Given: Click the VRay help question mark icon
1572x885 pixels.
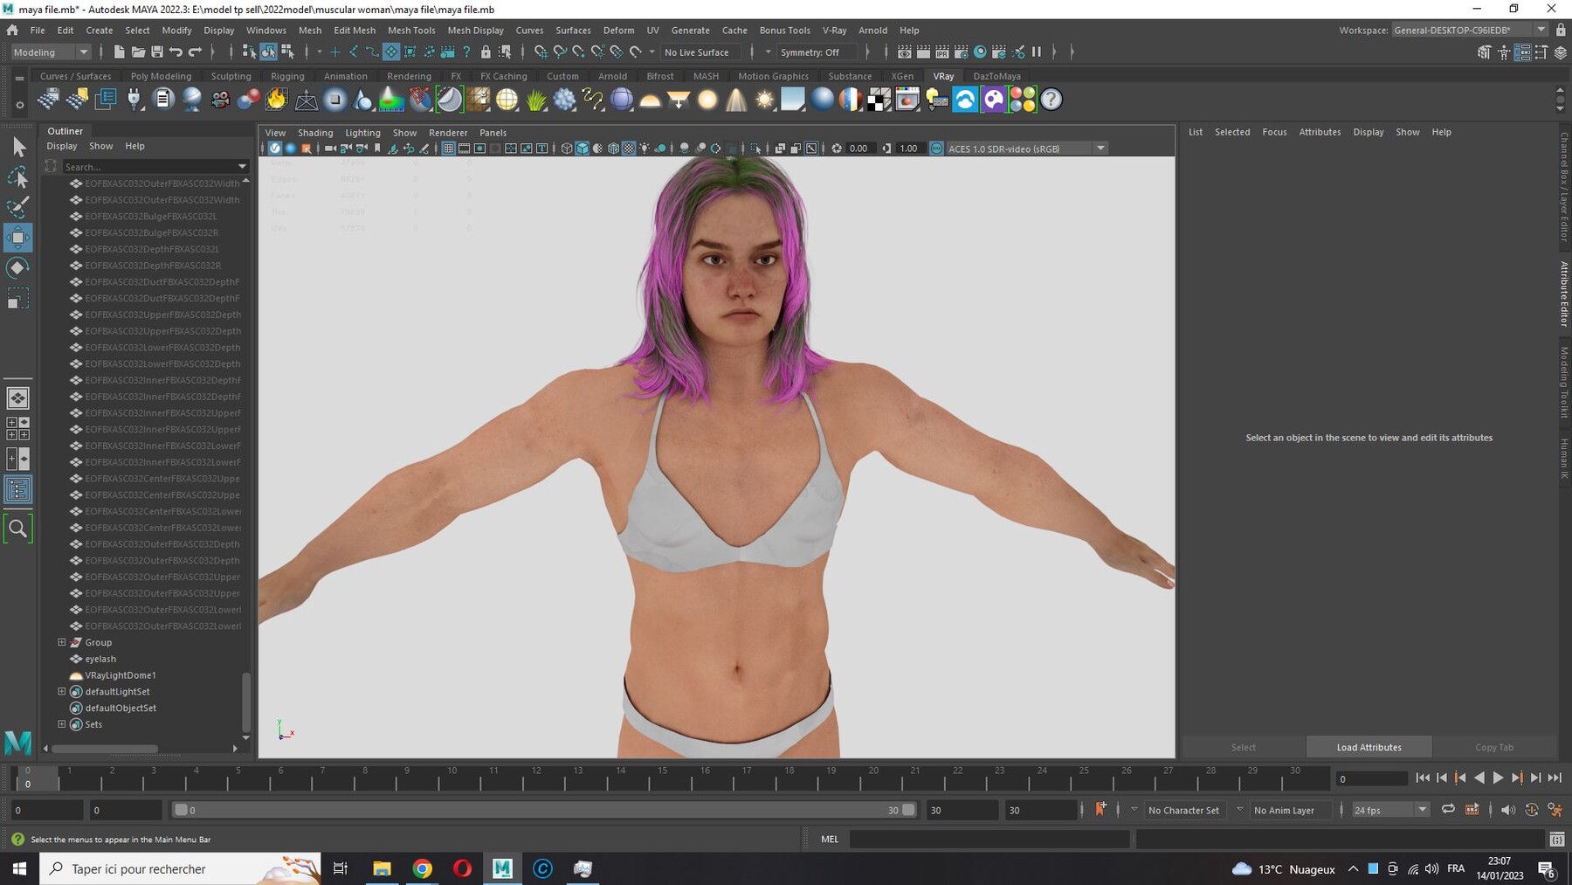Looking at the screenshot, I should [1051, 100].
